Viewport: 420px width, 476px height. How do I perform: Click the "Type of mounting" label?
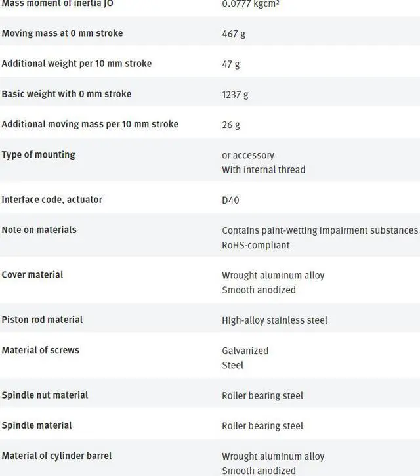(x=38, y=155)
